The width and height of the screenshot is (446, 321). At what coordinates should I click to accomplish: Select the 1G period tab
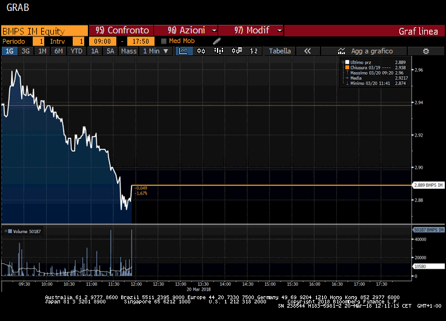click(9, 51)
